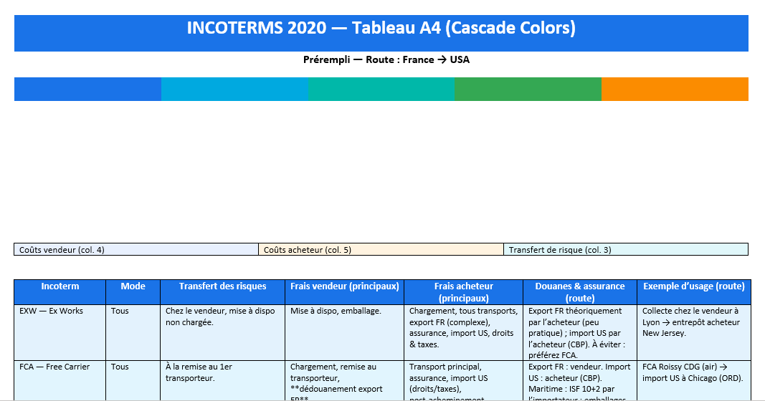Click the "Mise à dispo, emballage." cell

345,332
